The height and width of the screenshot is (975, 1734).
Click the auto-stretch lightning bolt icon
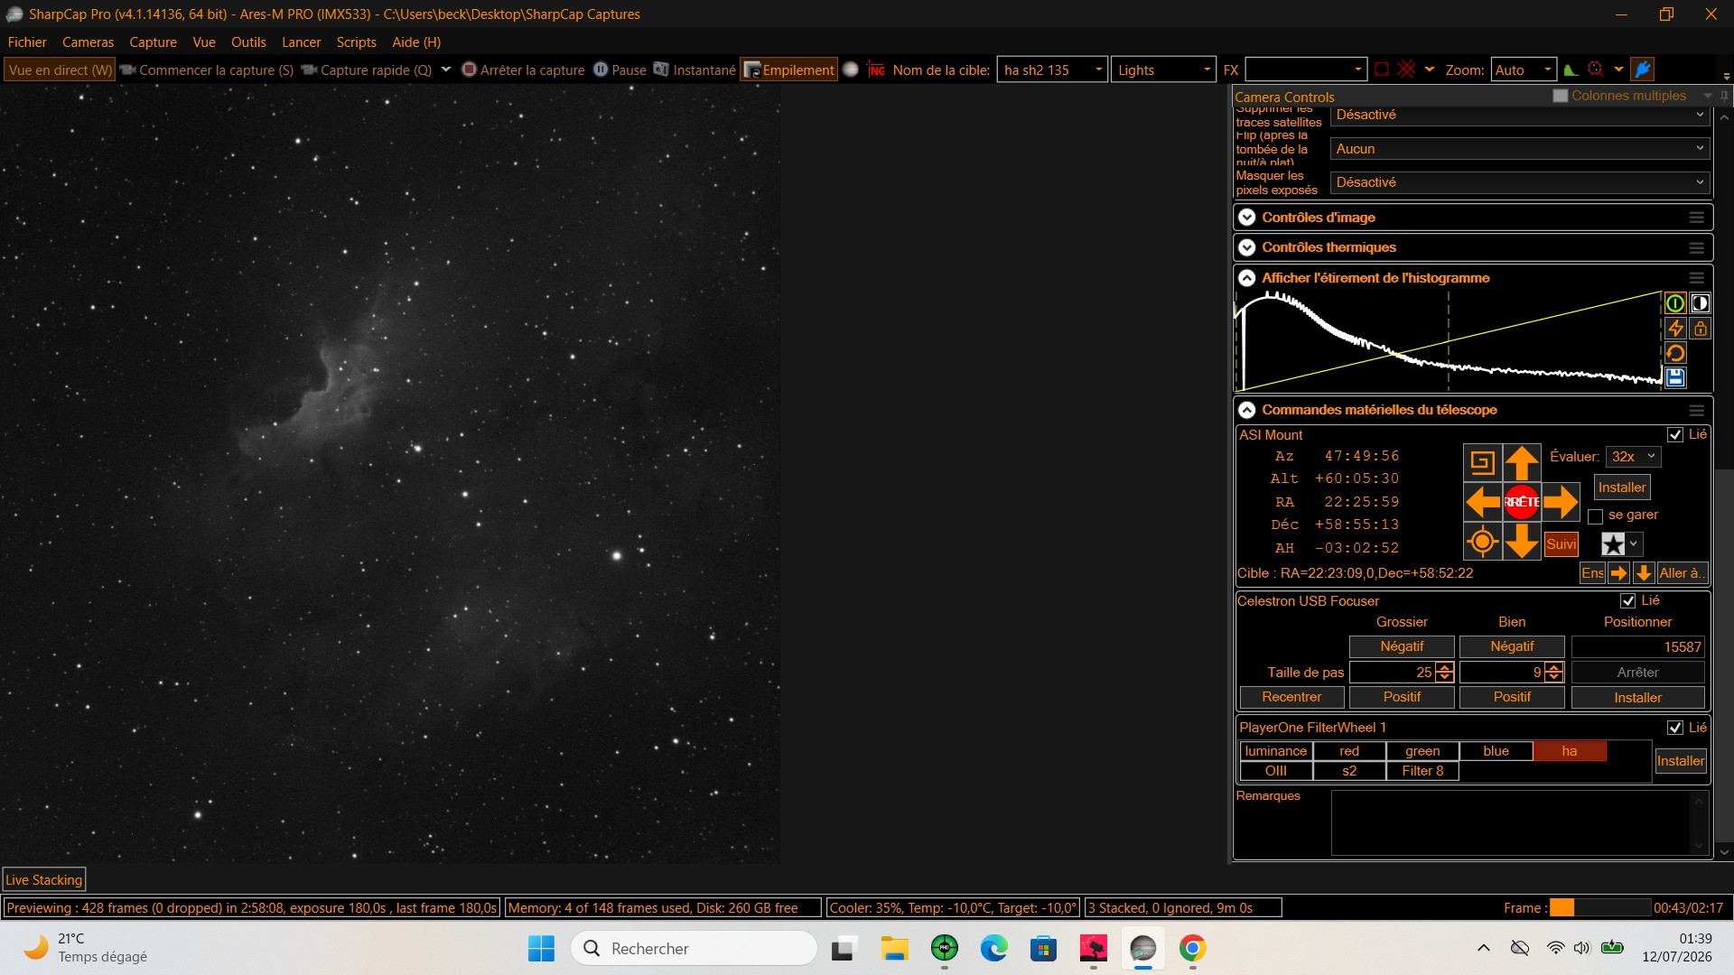pos(1675,329)
